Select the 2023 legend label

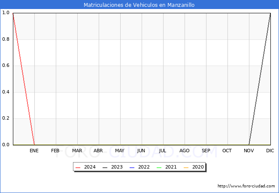click(x=117, y=167)
